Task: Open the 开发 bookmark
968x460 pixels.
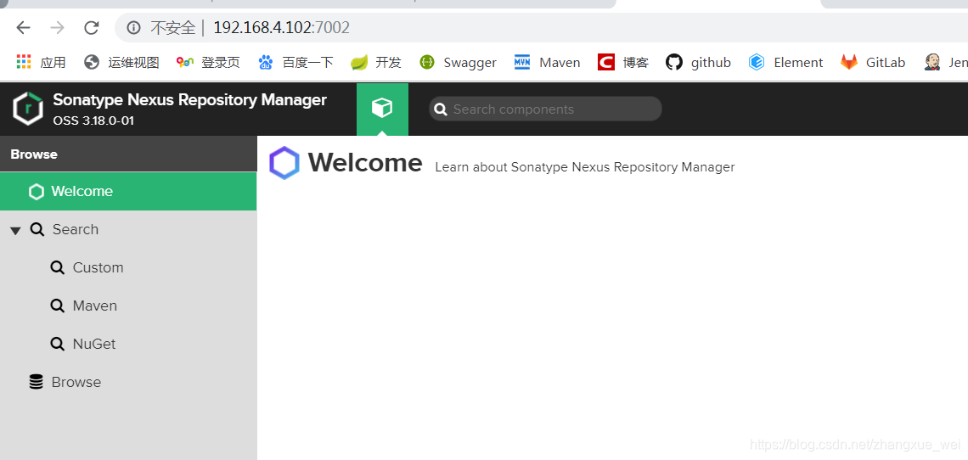Action: coord(376,62)
